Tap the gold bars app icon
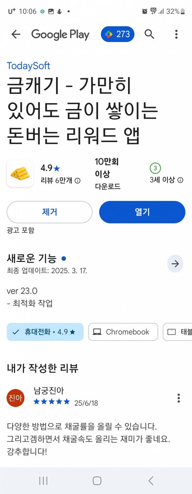This screenshot has width=192, height=494. pos(20,174)
